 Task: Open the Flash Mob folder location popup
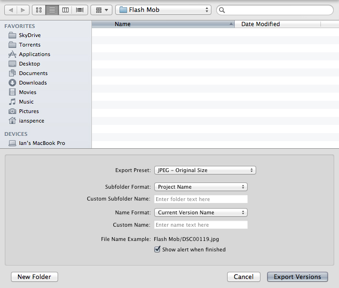click(x=163, y=10)
